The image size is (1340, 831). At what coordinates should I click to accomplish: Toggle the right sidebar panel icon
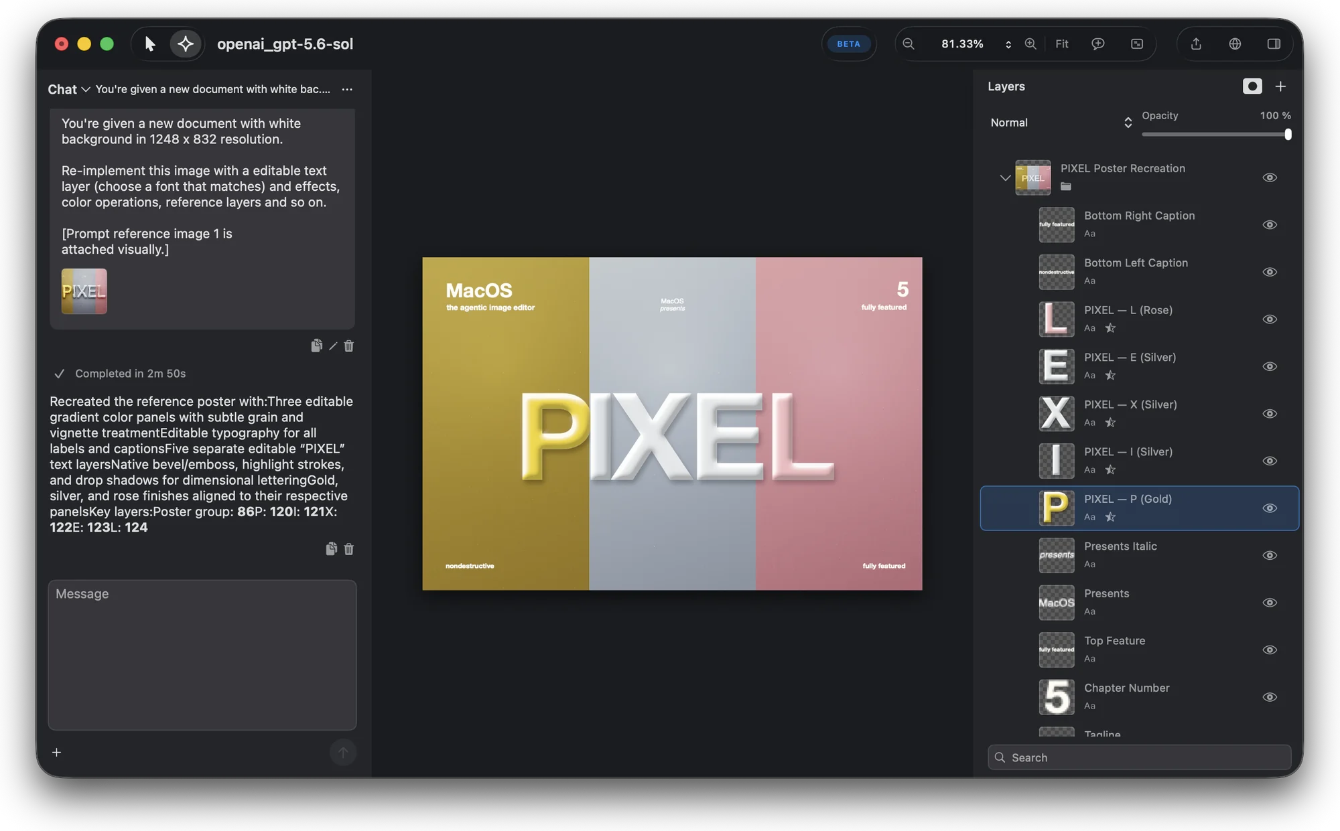point(1274,44)
